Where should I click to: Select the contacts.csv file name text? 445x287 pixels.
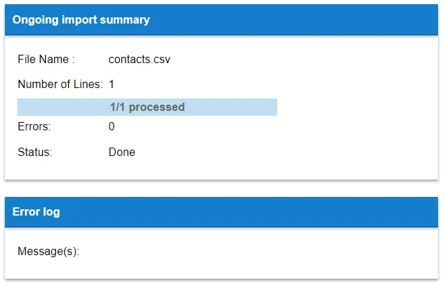(139, 60)
